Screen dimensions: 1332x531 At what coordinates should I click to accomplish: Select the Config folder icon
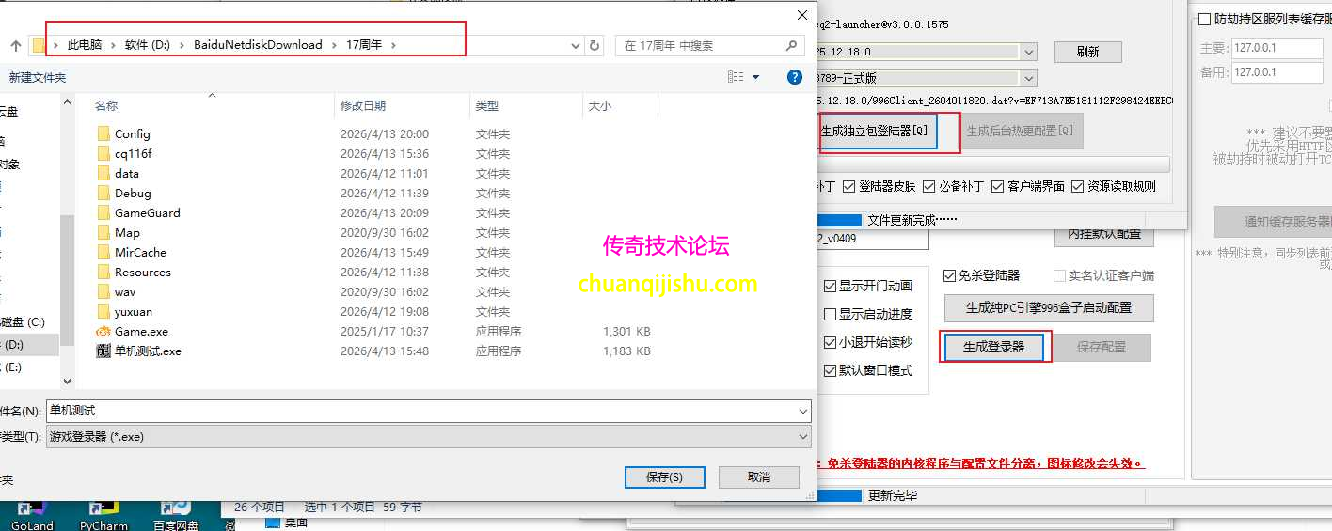click(103, 133)
